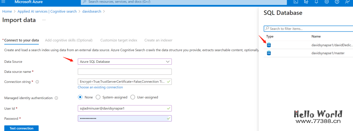Open Directories and subscriptions filter icon
The width and height of the screenshot is (353, 131).
point(306,2)
